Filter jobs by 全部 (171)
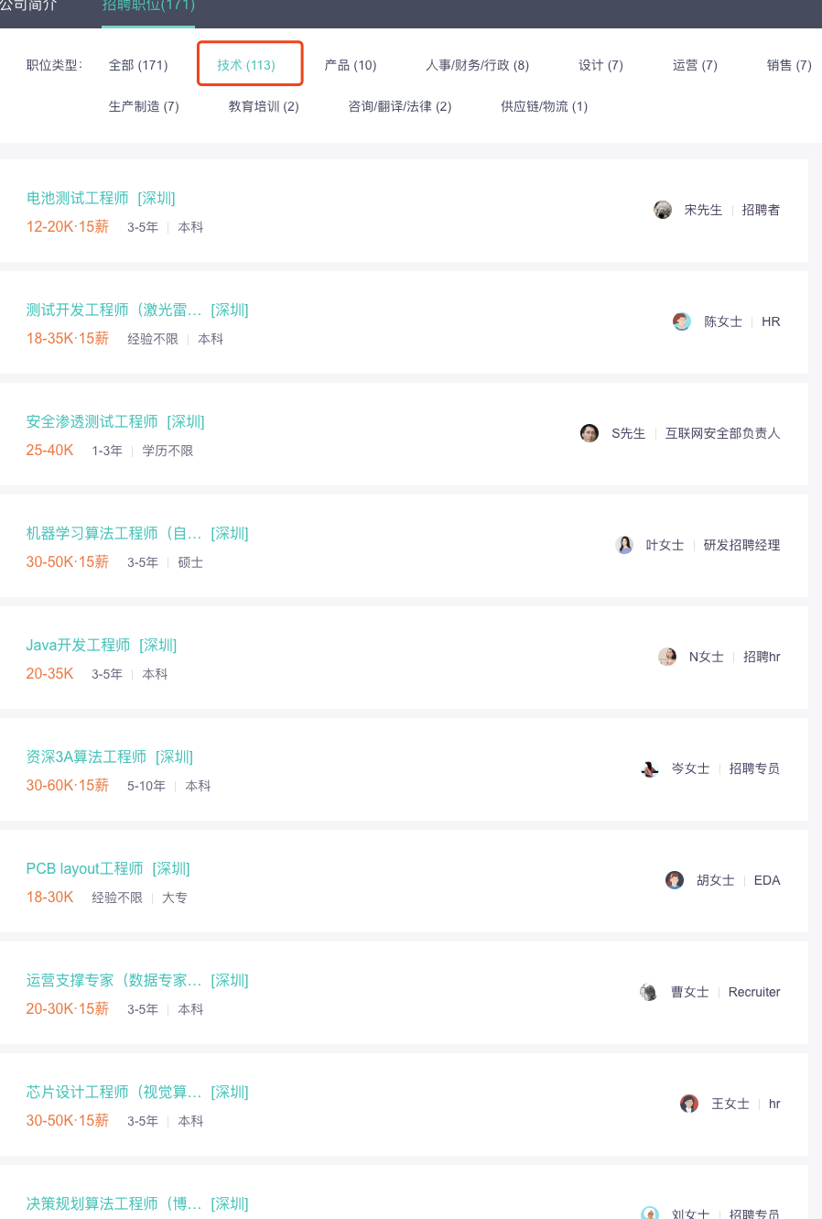Viewport: 822px width, 1219px height. (x=138, y=65)
